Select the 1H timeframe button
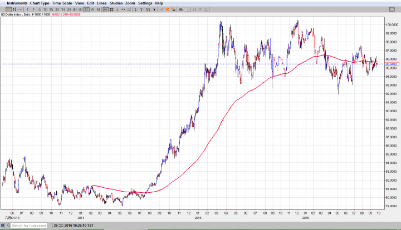 [63, 9]
